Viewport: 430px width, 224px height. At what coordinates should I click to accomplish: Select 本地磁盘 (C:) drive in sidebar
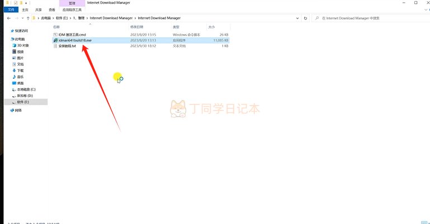(x=24, y=89)
